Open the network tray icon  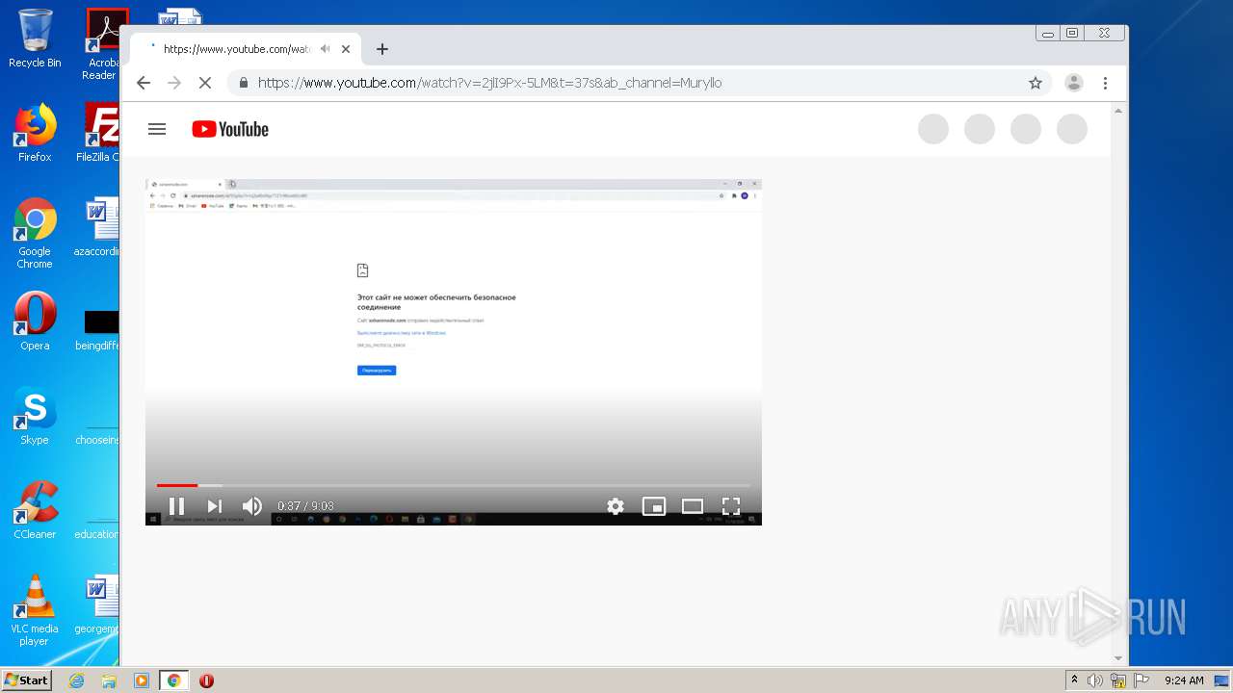coord(1117,680)
